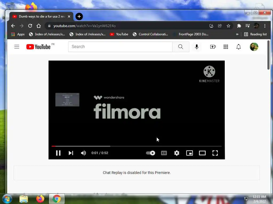Open Apps bookmark shortcut
This screenshot has width=273, height=204.
[x=18, y=34]
